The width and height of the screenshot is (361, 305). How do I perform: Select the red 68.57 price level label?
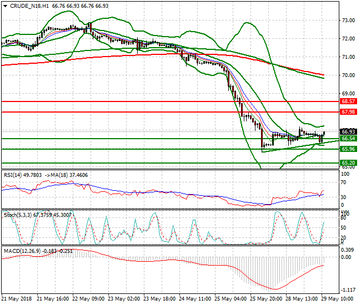(x=348, y=101)
